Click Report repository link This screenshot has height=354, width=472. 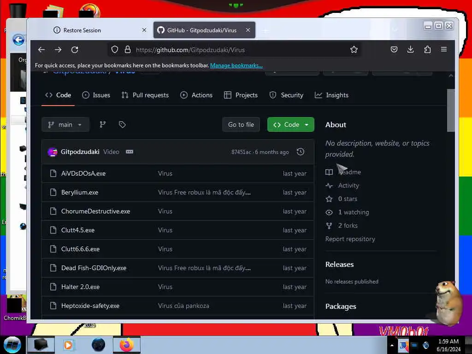pos(350,239)
